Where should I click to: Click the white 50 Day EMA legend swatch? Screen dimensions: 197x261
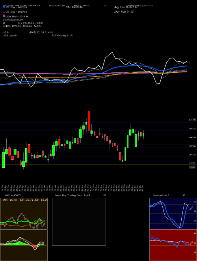click(x=4, y=11)
